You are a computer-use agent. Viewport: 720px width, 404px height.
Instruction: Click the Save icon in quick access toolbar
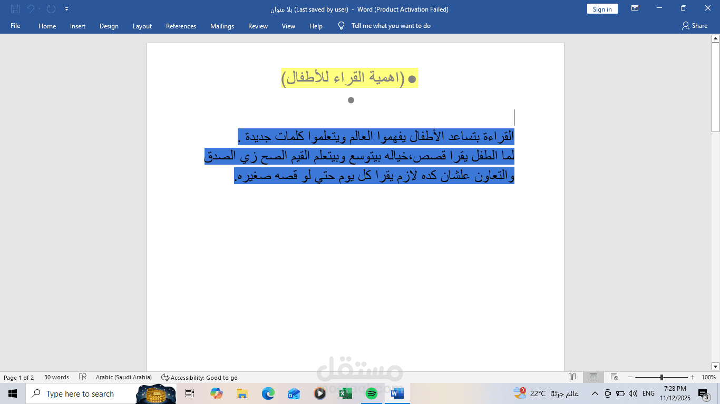[15, 9]
